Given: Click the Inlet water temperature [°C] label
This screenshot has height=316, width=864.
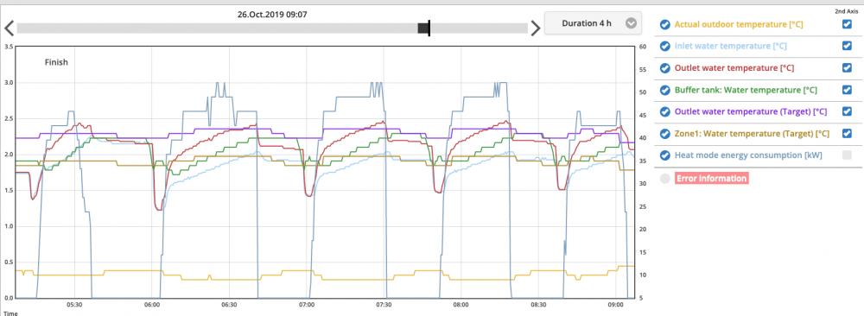Looking at the screenshot, I should (731, 47).
